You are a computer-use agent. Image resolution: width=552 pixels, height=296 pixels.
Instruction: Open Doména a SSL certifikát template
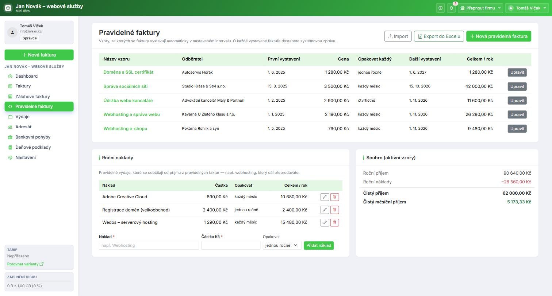point(128,72)
